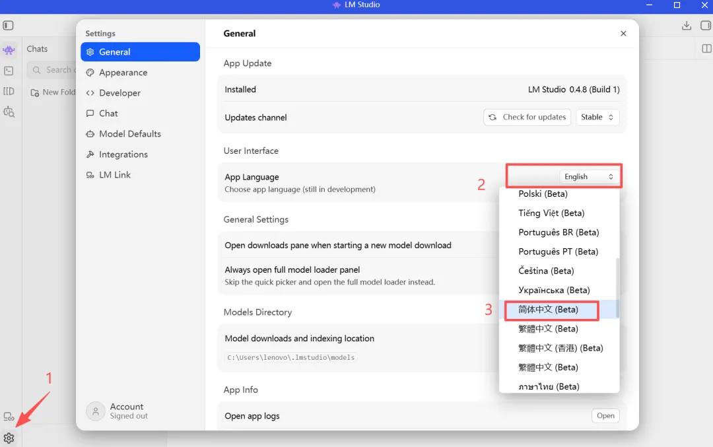713x447 pixels.
Task: Choose Português BR (Beta) language
Action: 559,232
